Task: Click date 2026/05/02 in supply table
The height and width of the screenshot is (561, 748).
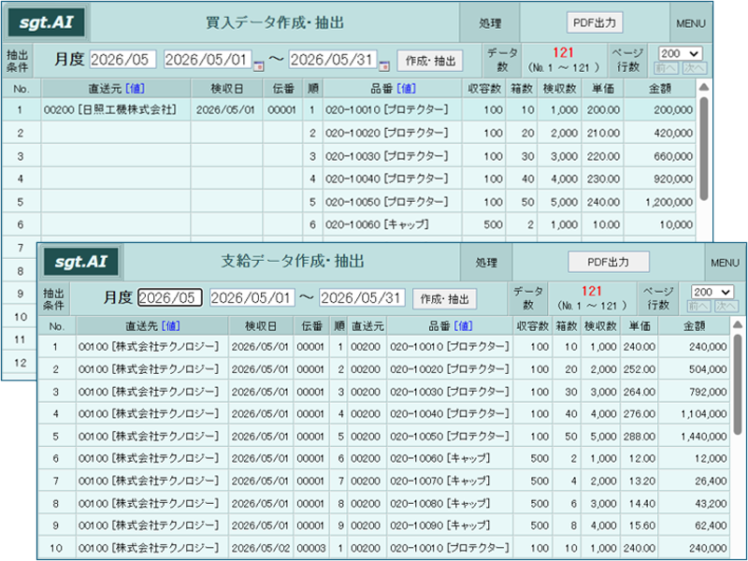Action: click(260, 548)
